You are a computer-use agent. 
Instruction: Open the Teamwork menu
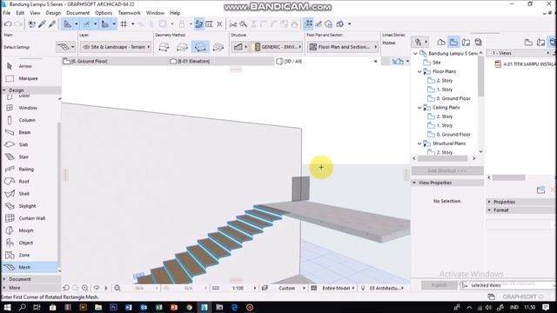coord(130,13)
